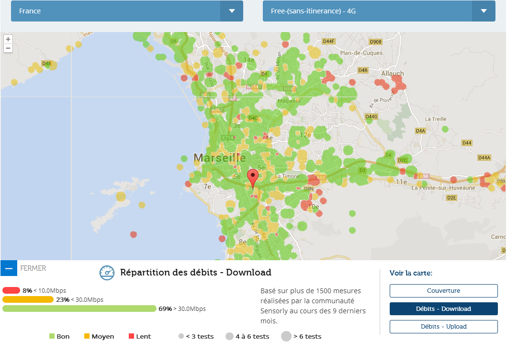
Task: Click the red 8% speed bar
Action: pyautogui.click(x=11, y=290)
